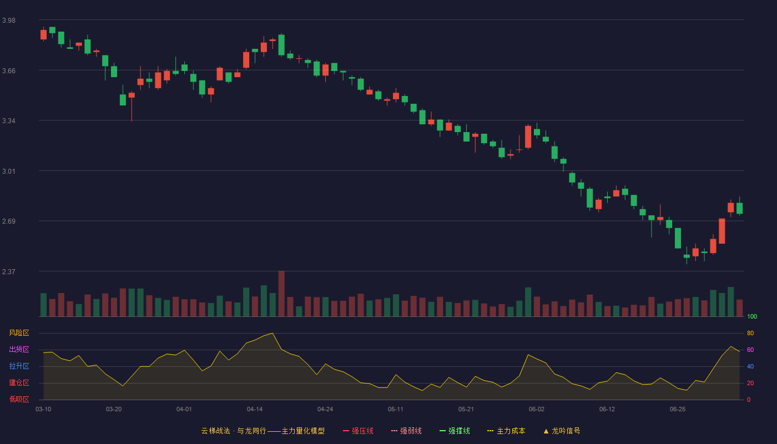Click the 2.37 price axis label
This screenshot has width=777, height=444.
pyautogui.click(x=9, y=272)
